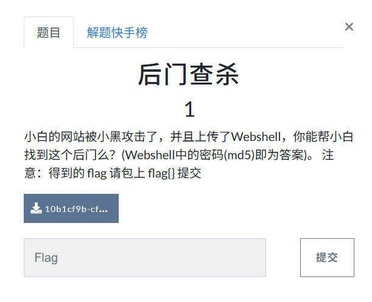Focus the Flag input field
Viewport: 372px width, 302px height.
tap(145, 258)
